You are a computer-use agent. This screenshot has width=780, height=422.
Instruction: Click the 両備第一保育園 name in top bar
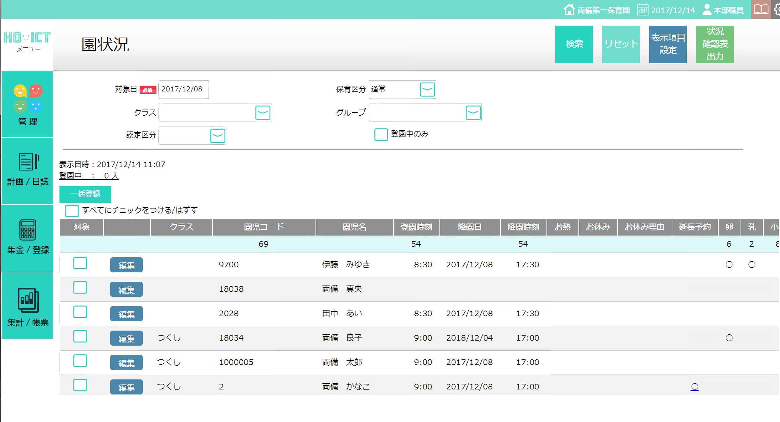[x=603, y=10]
